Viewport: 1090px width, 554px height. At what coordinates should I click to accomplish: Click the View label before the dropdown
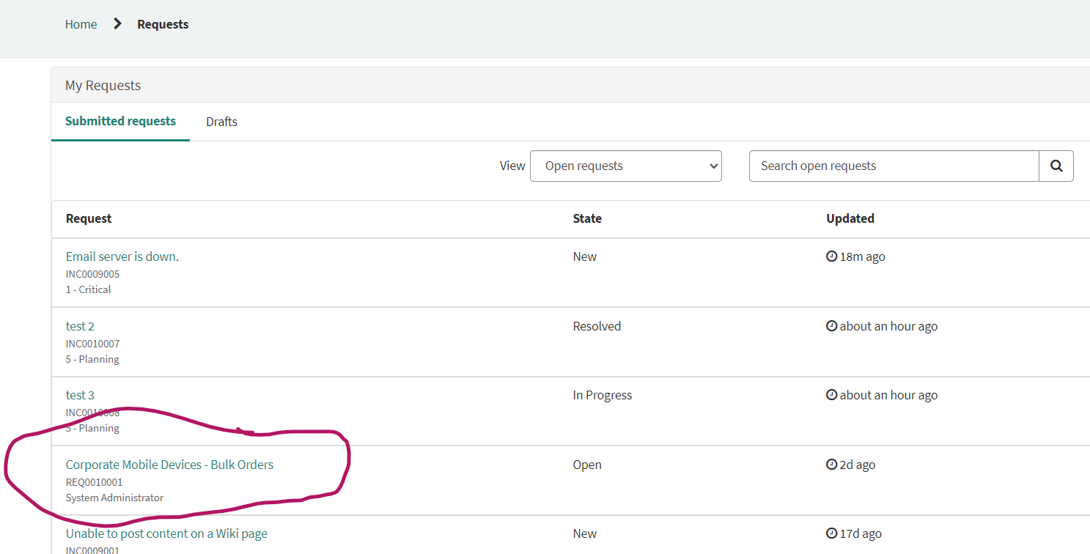(x=512, y=166)
